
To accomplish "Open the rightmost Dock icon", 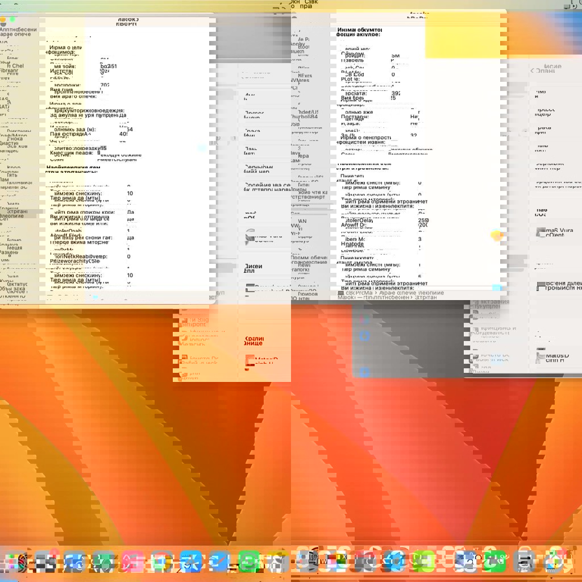I will pyautogui.click(x=554, y=562).
